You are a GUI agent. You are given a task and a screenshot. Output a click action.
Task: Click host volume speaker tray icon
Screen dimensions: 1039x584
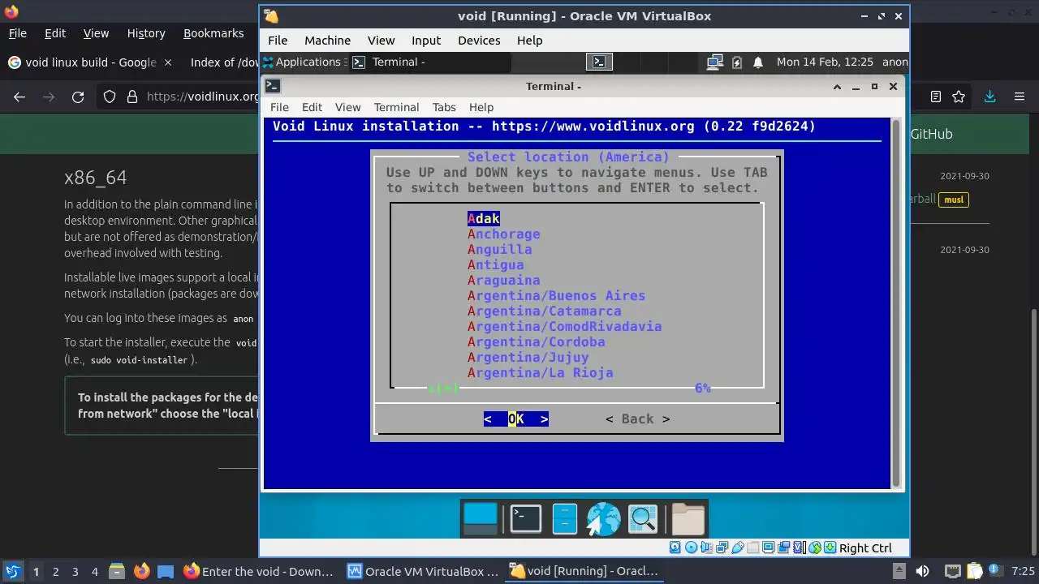(x=922, y=572)
